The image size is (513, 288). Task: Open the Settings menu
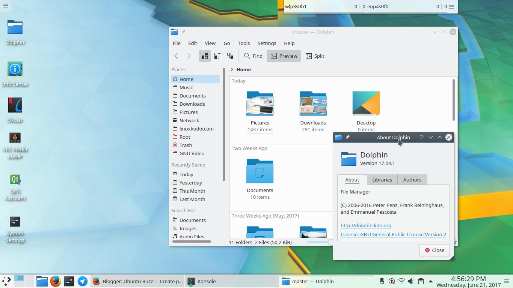tap(267, 43)
